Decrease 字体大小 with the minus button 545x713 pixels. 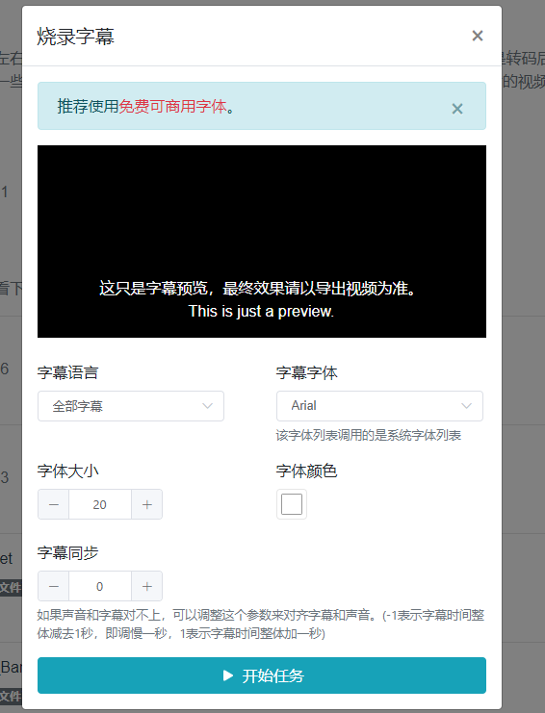53,504
